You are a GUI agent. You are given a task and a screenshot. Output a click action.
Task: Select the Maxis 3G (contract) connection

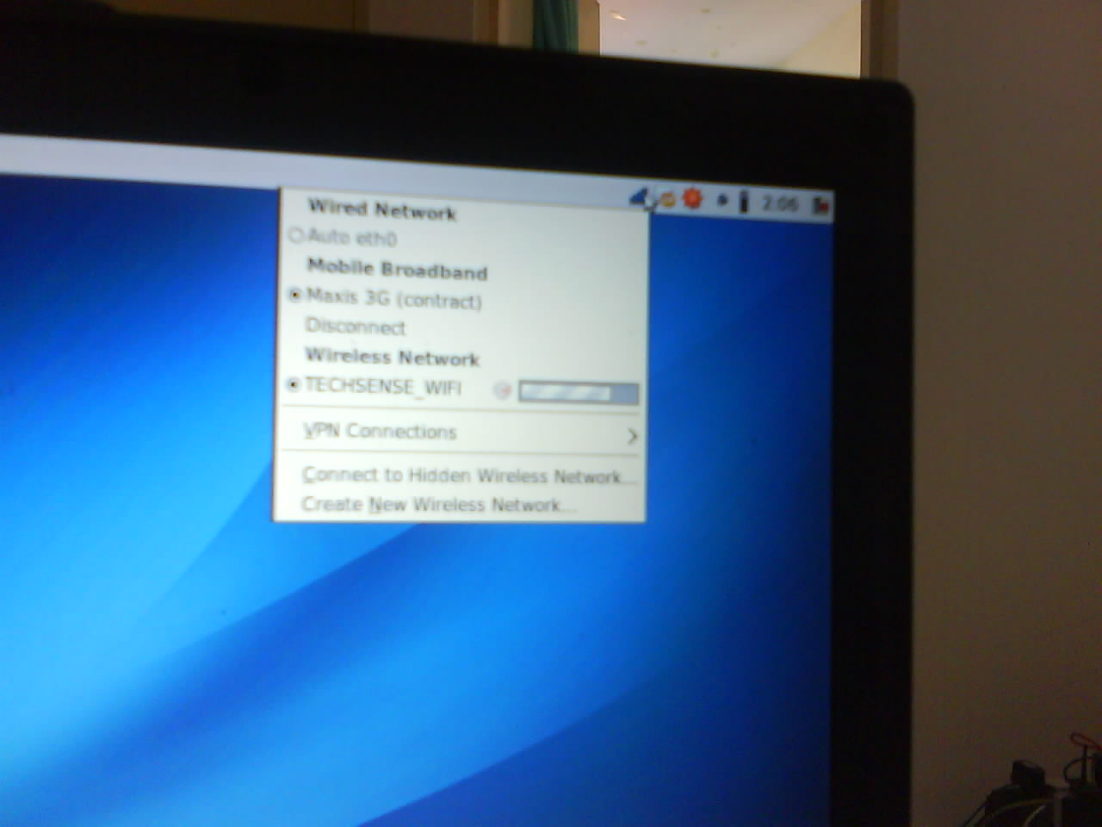[393, 299]
